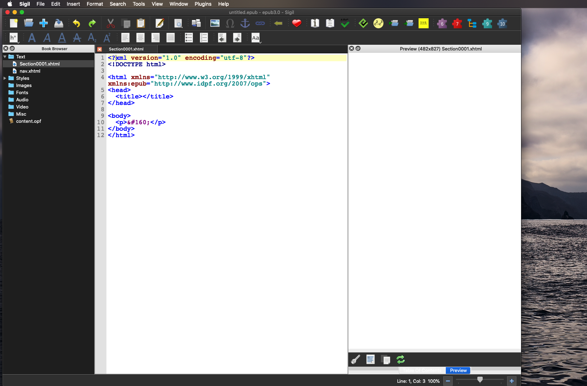Reload the preview with green arrows icon
Screen dimensions: 587x386
click(x=400, y=360)
